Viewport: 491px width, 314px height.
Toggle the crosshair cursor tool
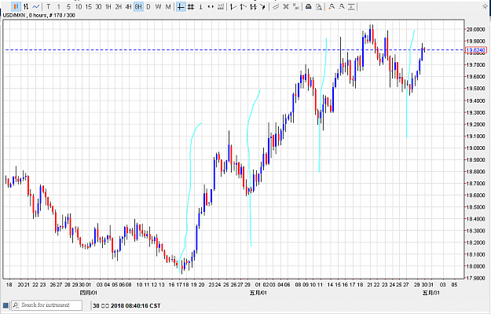pos(181,7)
